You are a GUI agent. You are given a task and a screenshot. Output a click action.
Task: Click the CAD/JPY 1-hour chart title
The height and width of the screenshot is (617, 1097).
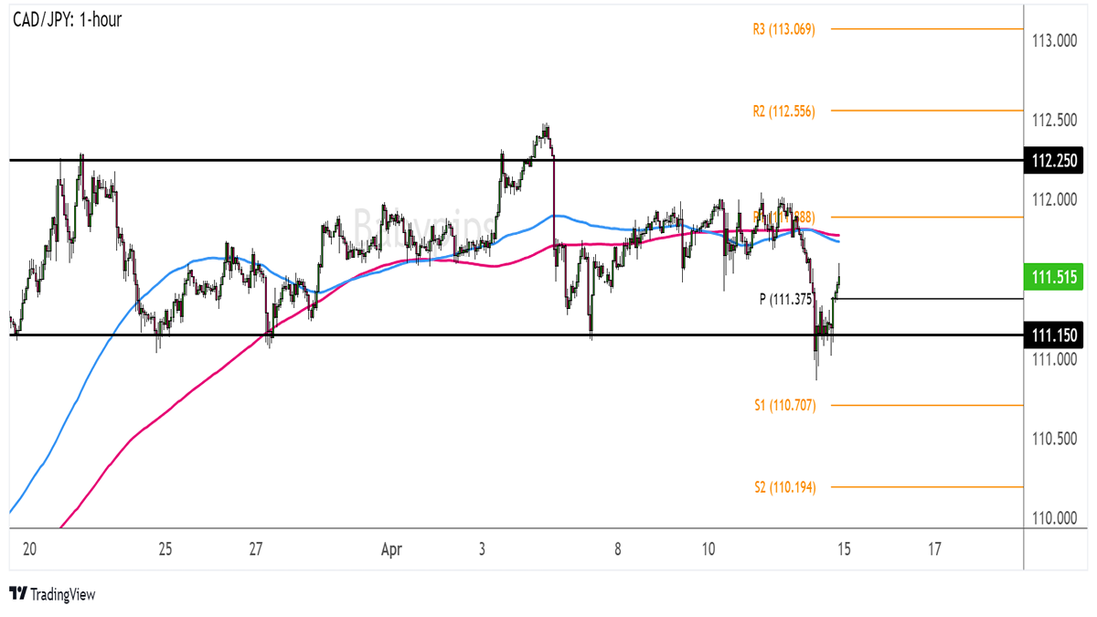[67, 19]
